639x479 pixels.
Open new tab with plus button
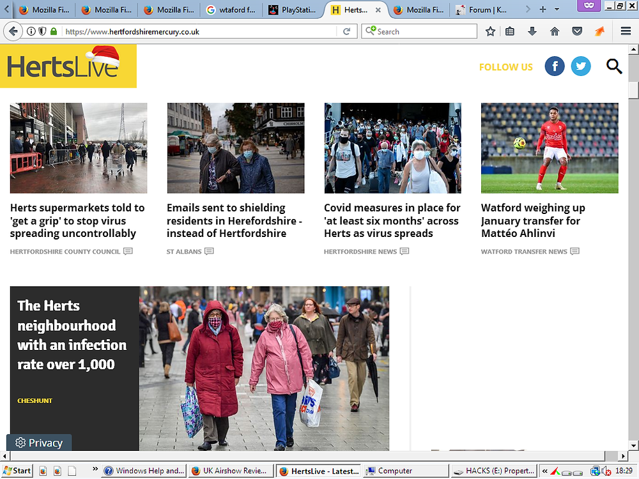[x=543, y=10]
